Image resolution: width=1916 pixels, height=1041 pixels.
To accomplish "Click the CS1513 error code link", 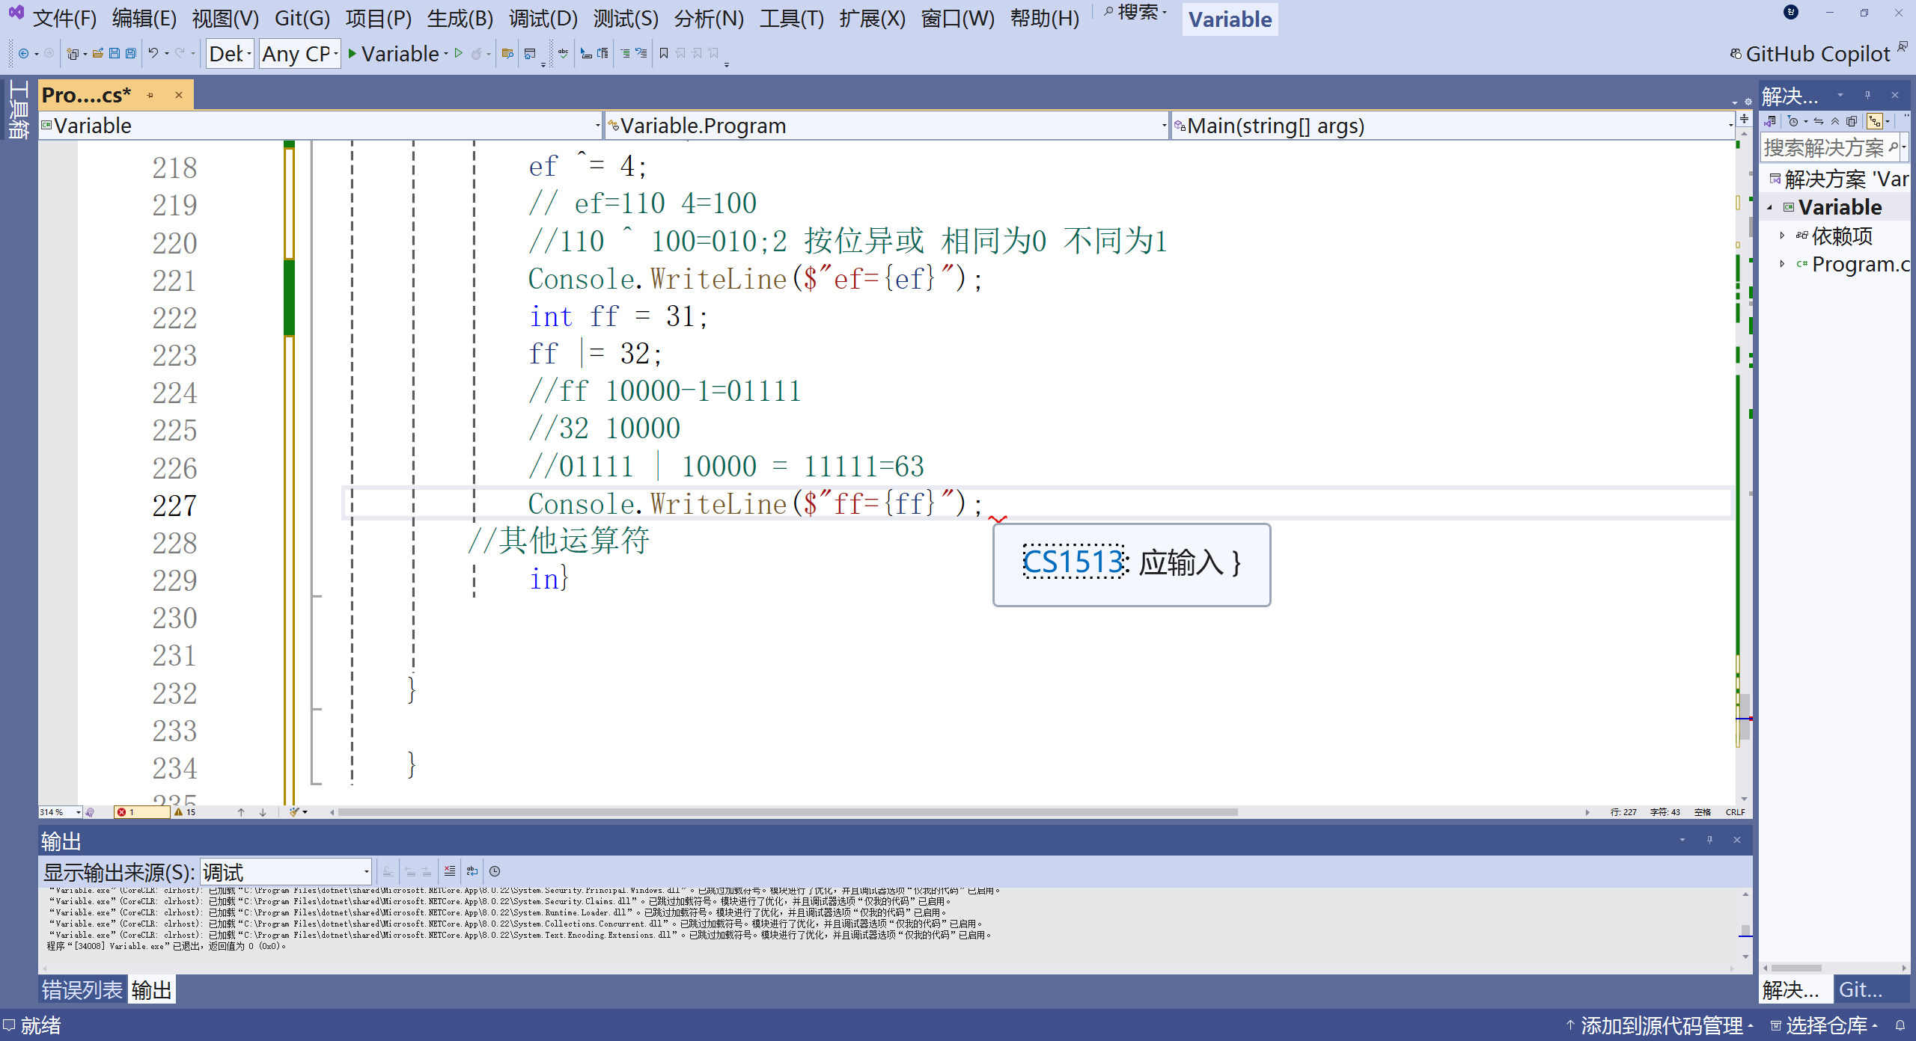I will [x=1072, y=562].
